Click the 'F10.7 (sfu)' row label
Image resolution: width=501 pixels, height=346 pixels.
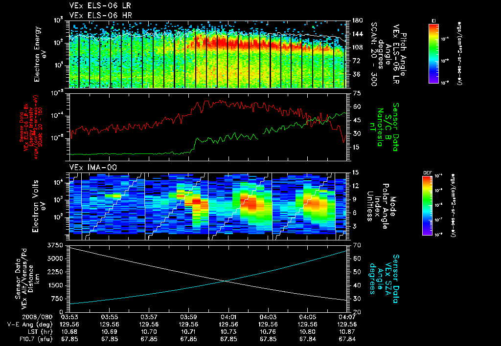point(35,339)
